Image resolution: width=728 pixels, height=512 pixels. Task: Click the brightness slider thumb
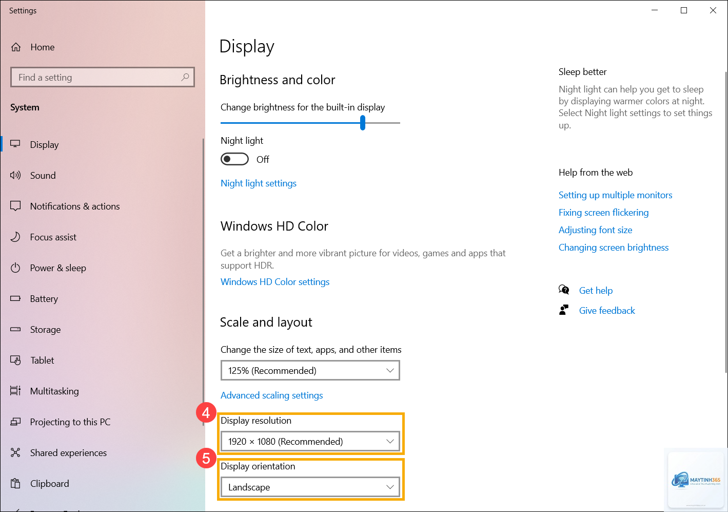click(363, 123)
